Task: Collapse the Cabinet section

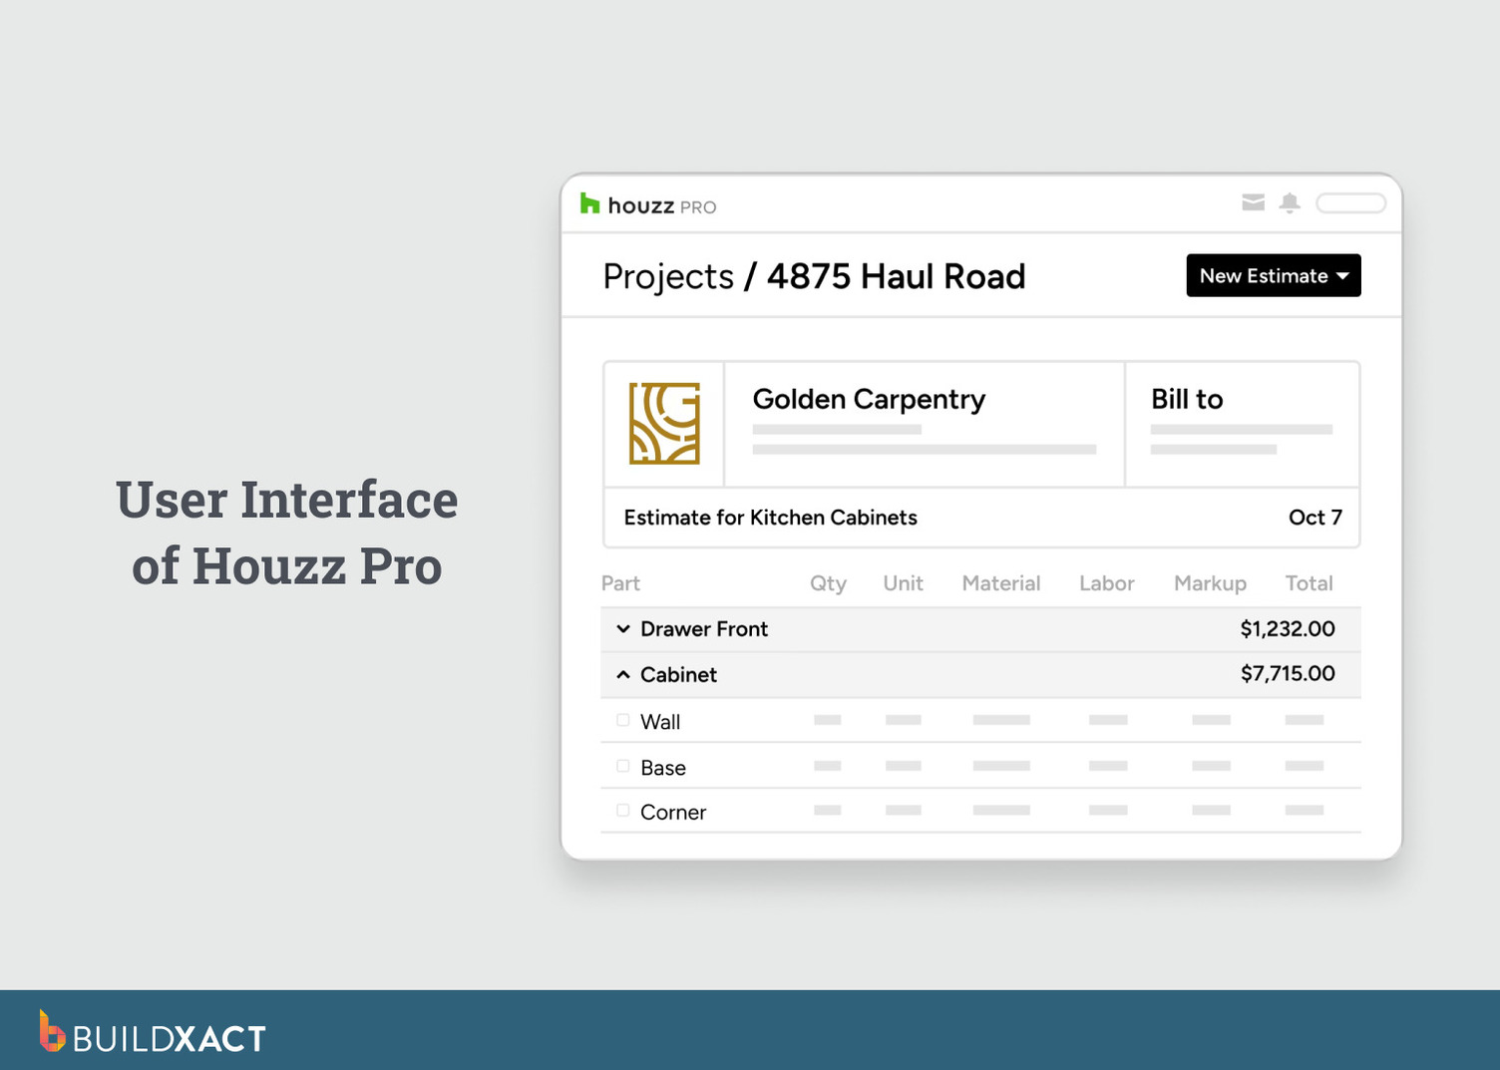Action: (x=623, y=673)
